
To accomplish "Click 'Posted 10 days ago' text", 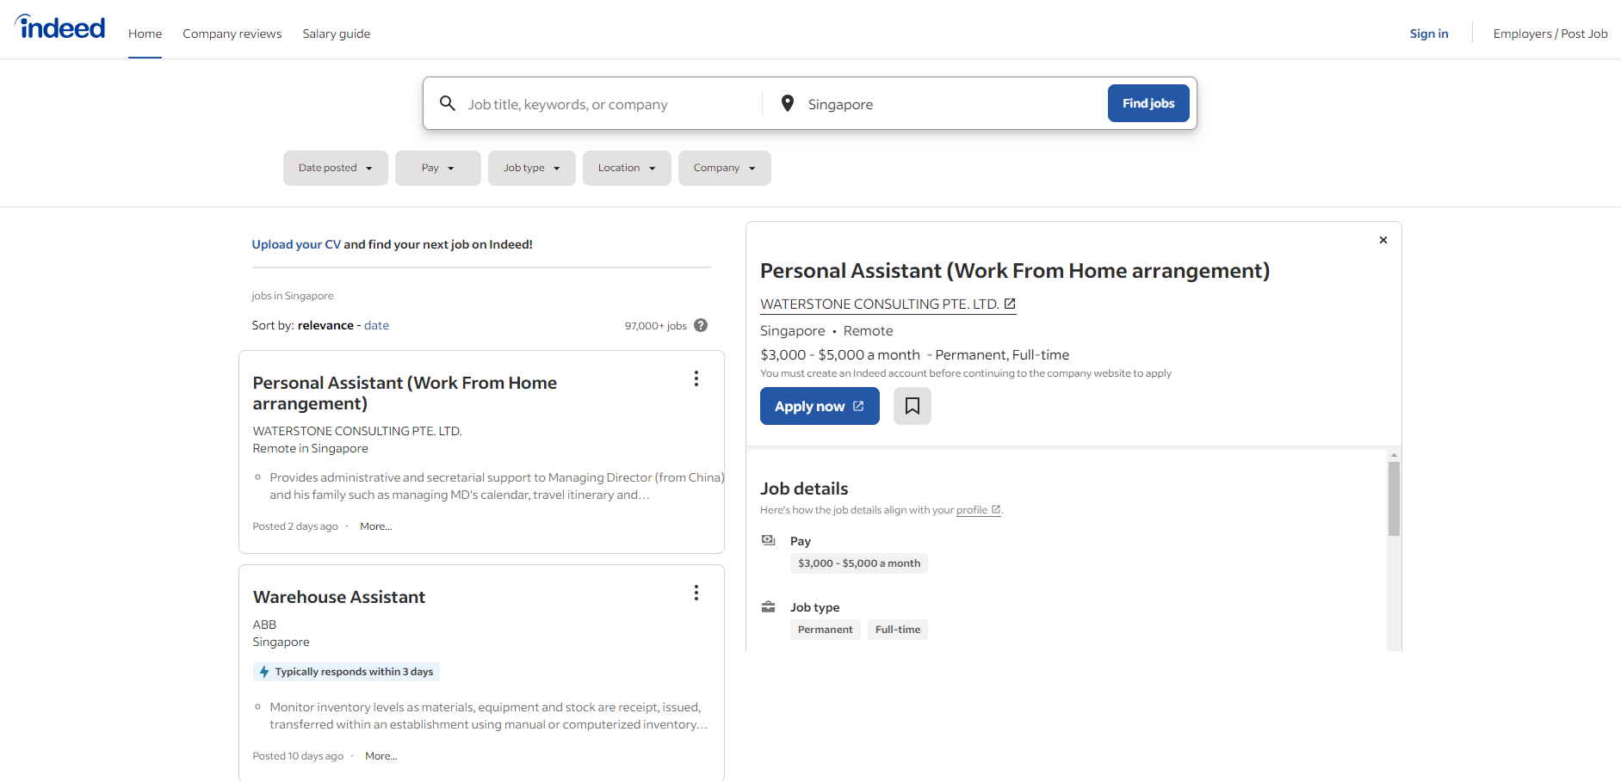I will (298, 756).
